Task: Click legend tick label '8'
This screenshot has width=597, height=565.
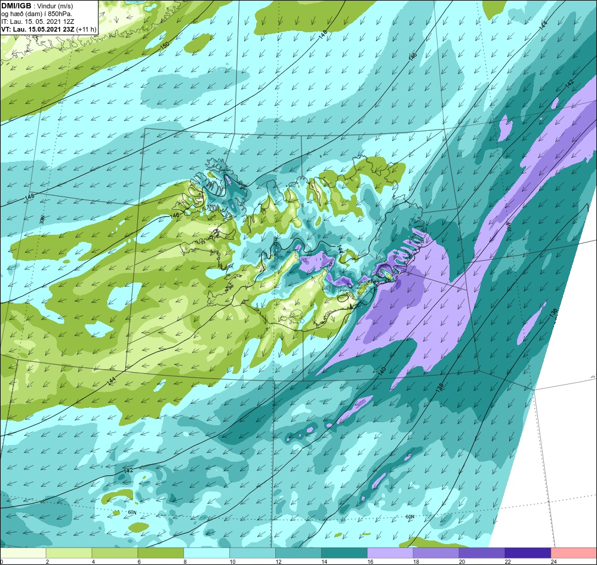Action: pyautogui.click(x=185, y=561)
